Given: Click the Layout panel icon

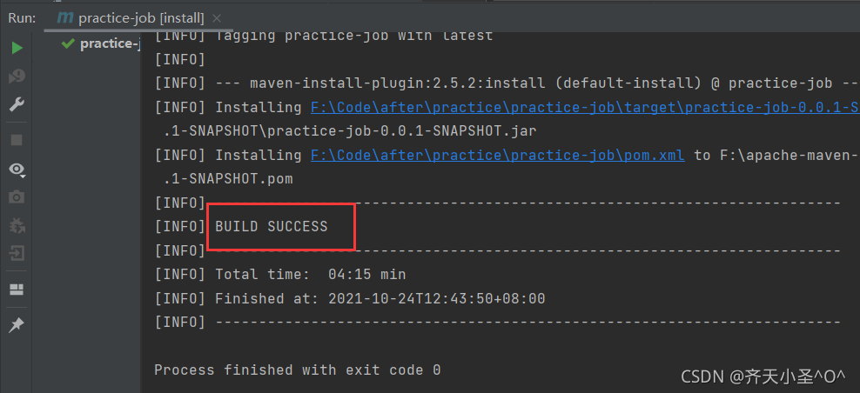Looking at the screenshot, I should click(x=17, y=290).
